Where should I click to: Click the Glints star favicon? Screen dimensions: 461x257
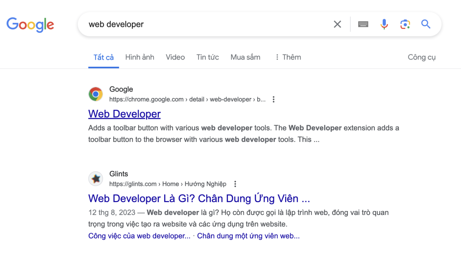pos(95,179)
